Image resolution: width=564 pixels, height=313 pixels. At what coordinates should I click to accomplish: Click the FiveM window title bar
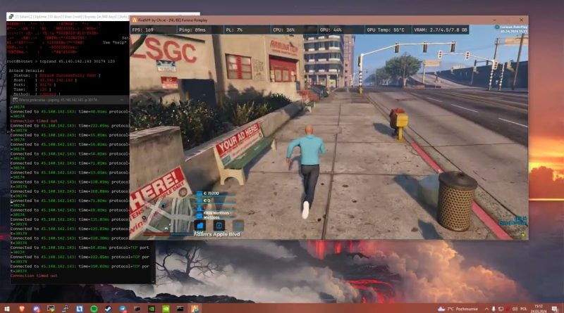[x=329, y=20]
